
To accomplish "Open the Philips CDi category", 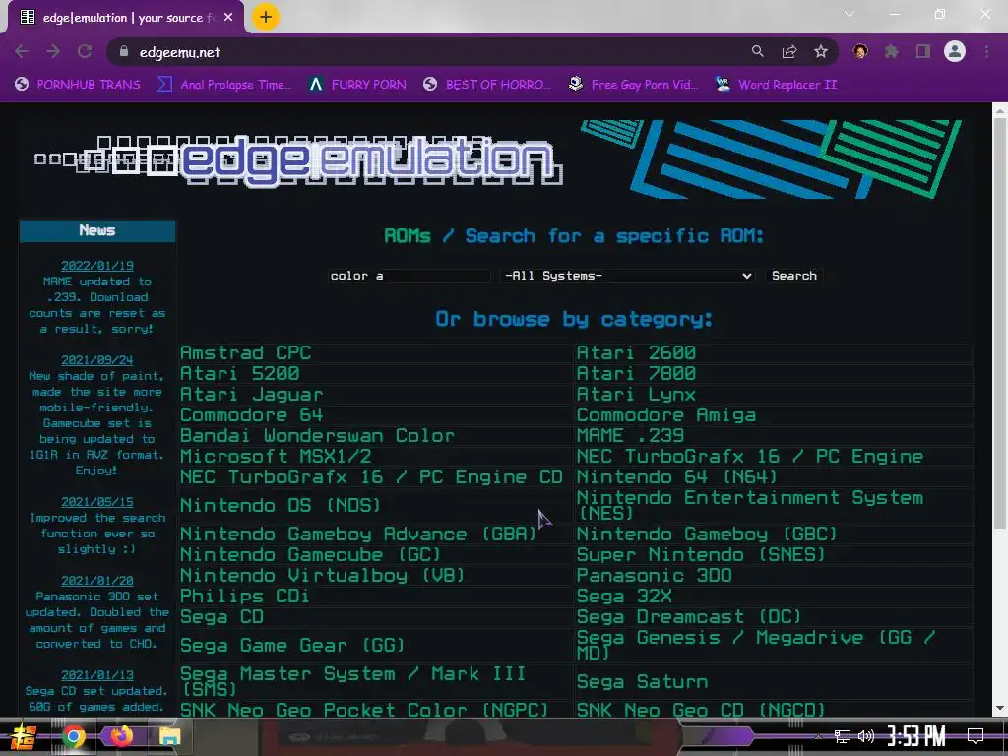I will tap(244, 596).
